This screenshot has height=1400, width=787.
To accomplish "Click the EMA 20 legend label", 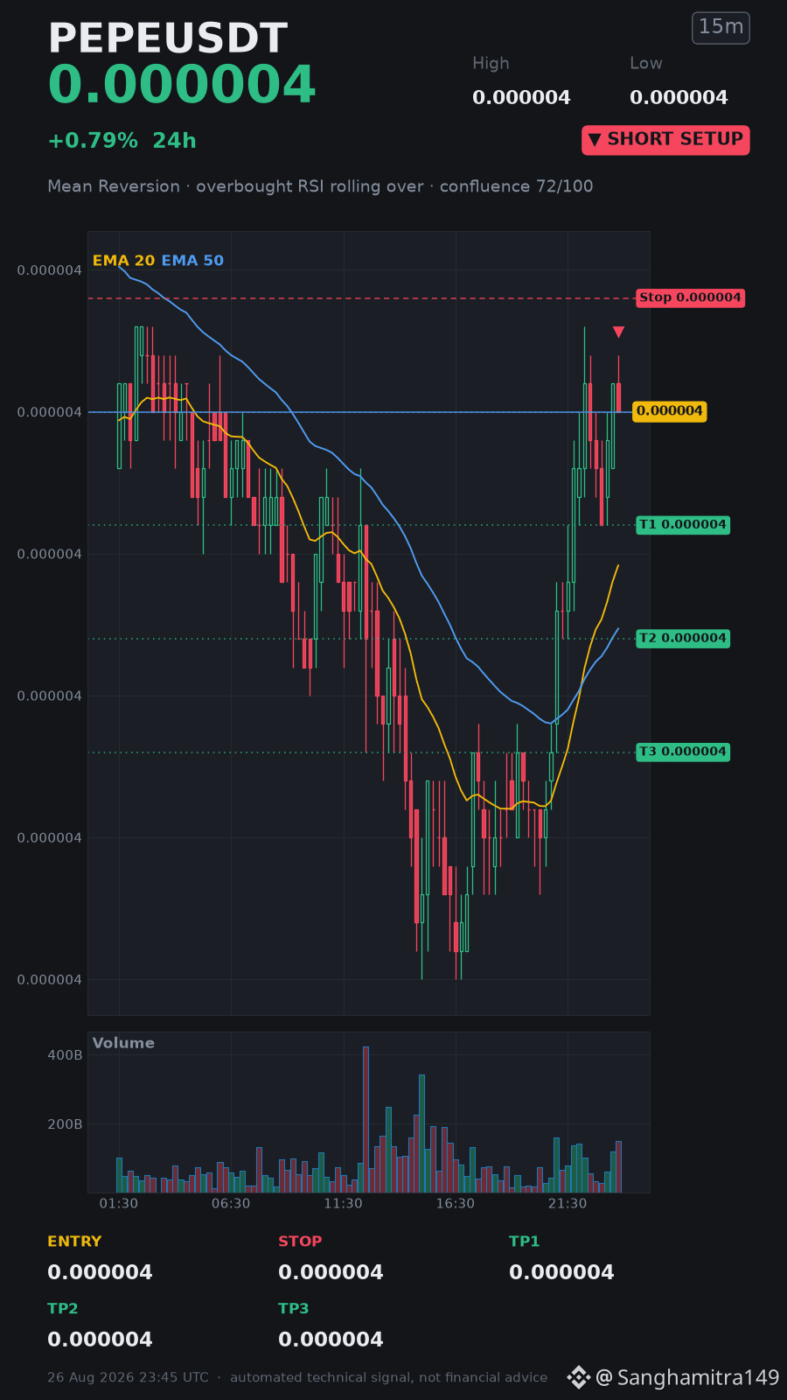I will pyautogui.click(x=123, y=261).
